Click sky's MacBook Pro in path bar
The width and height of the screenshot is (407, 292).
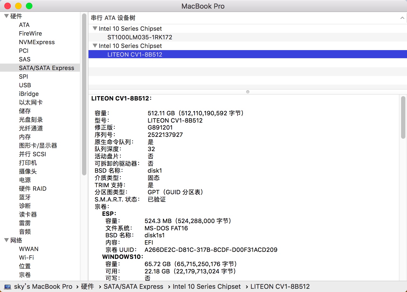click(43, 287)
